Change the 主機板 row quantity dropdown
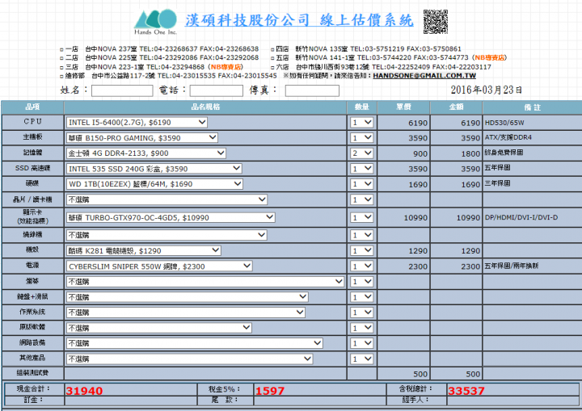The width and height of the screenshot is (582, 411). pyautogui.click(x=361, y=138)
